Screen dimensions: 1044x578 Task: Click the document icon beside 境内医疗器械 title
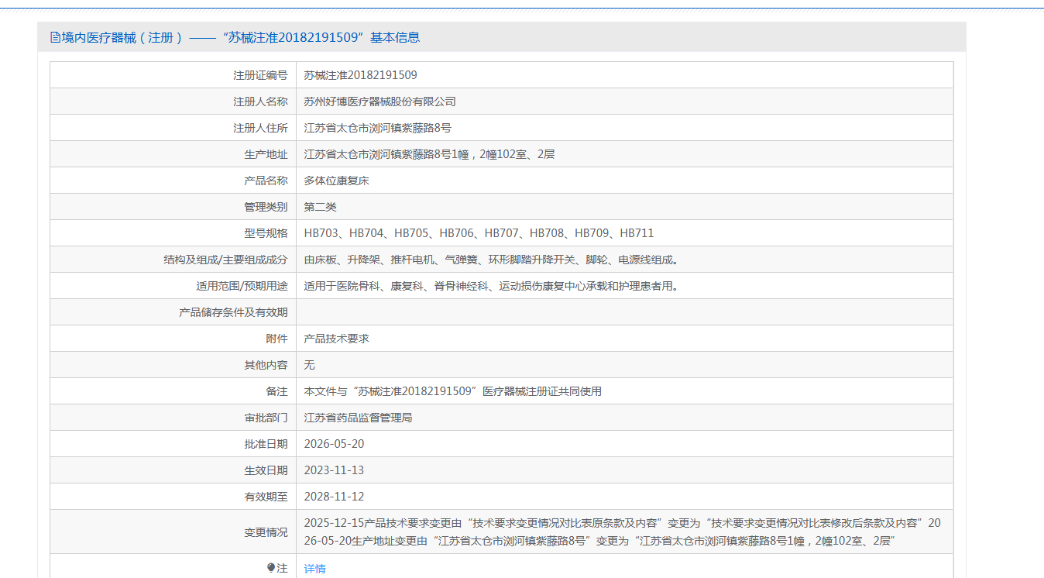click(55, 37)
